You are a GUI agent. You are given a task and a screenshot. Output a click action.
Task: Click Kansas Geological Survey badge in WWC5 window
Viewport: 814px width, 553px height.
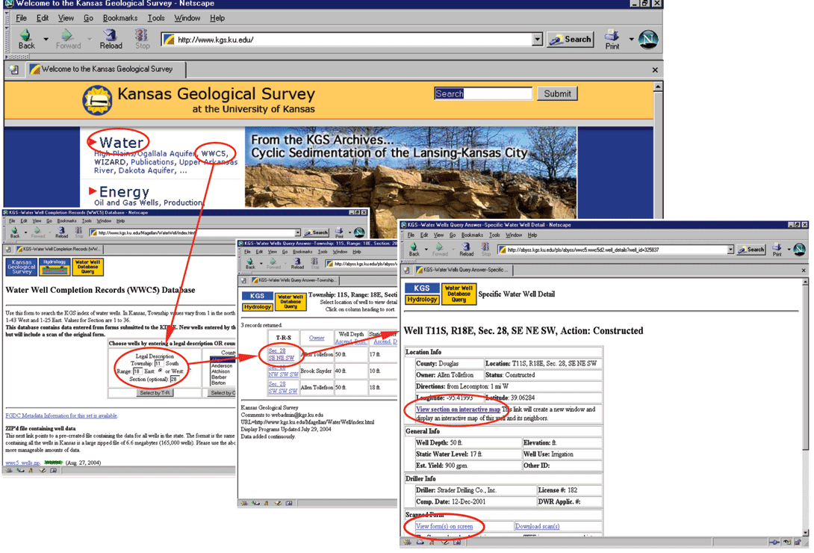[22, 267]
